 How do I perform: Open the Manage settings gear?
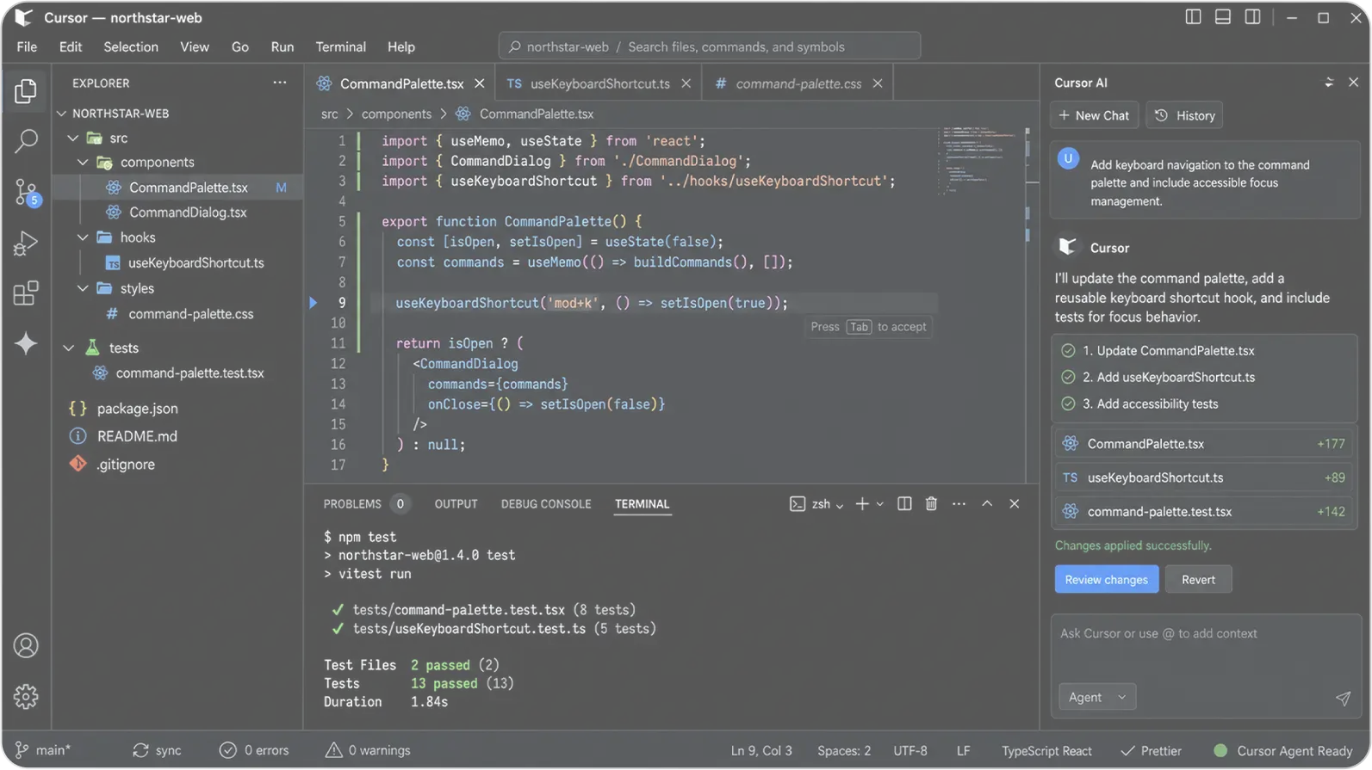pyautogui.click(x=26, y=696)
